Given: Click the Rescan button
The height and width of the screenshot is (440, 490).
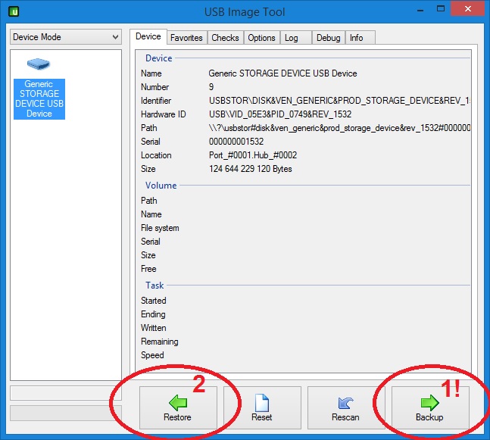Looking at the screenshot, I should (345, 407).
